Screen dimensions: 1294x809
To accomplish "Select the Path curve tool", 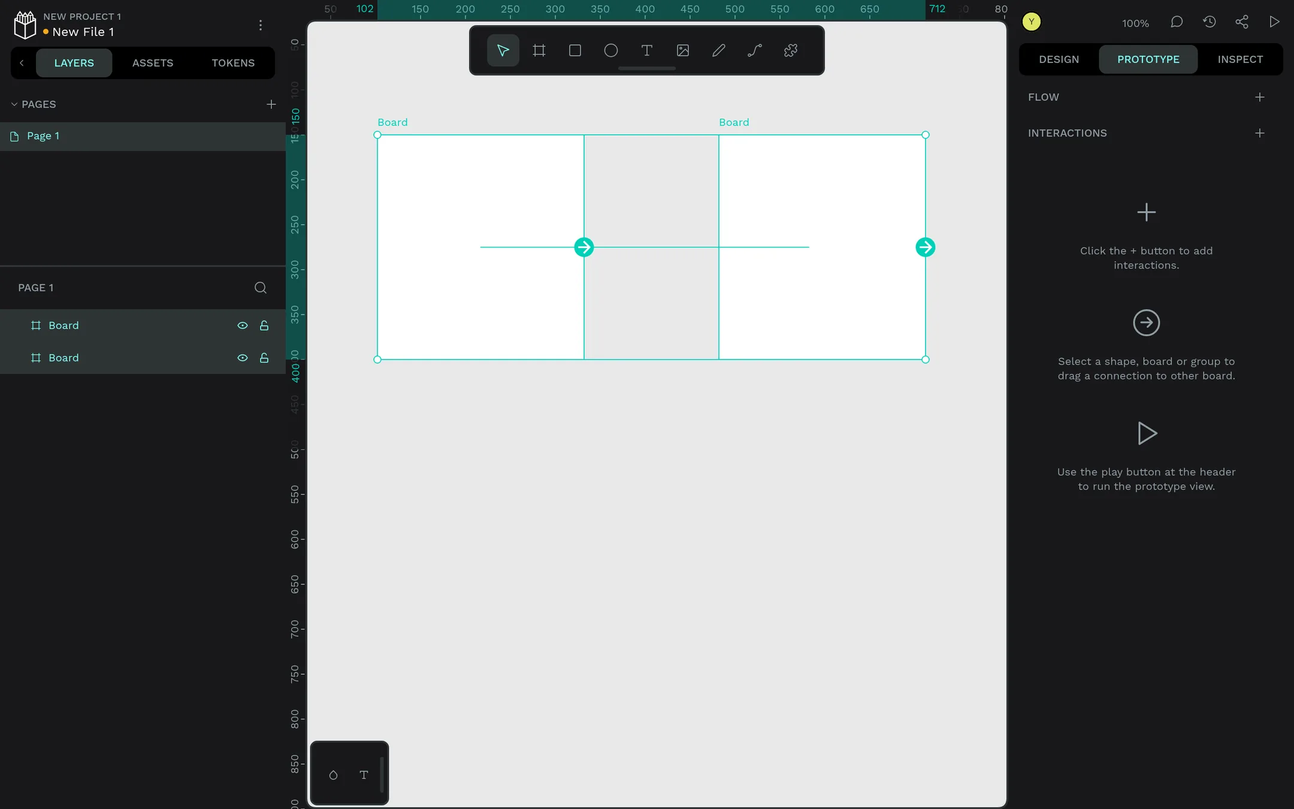I will click(x=754, y=50).
